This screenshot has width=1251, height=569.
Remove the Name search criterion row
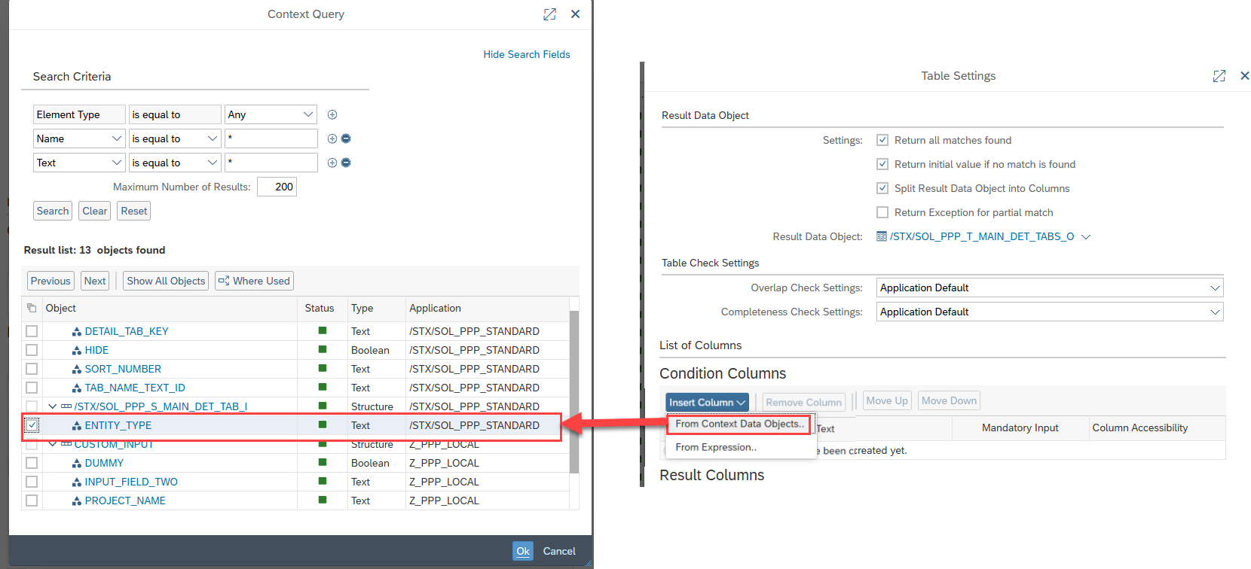click(346, 138)
